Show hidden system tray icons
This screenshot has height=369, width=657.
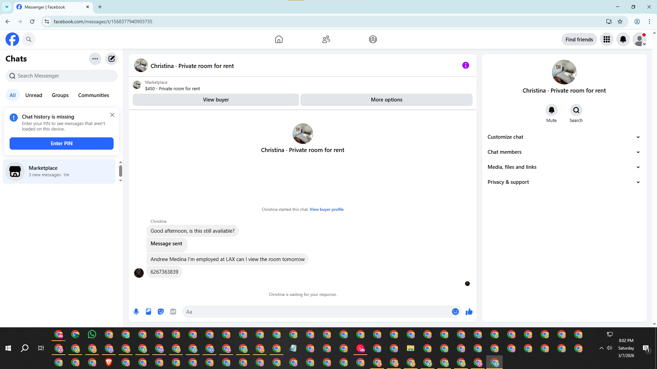pos(602,348)
